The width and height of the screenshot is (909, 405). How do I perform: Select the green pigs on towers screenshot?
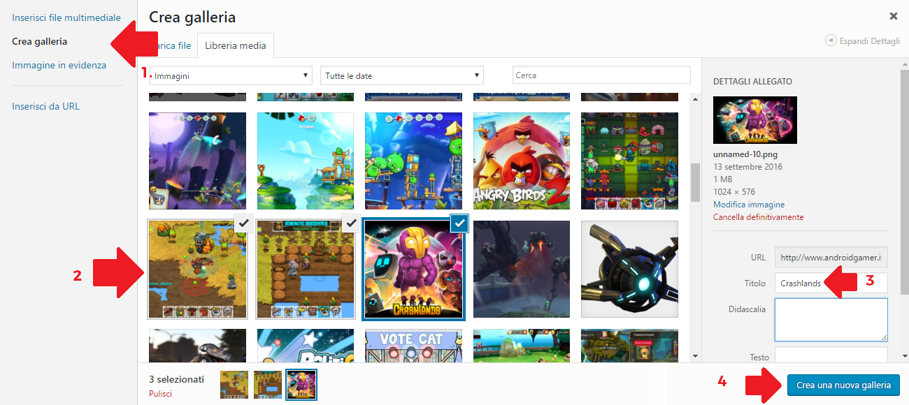pyautogui.click(x=413, y=161)
